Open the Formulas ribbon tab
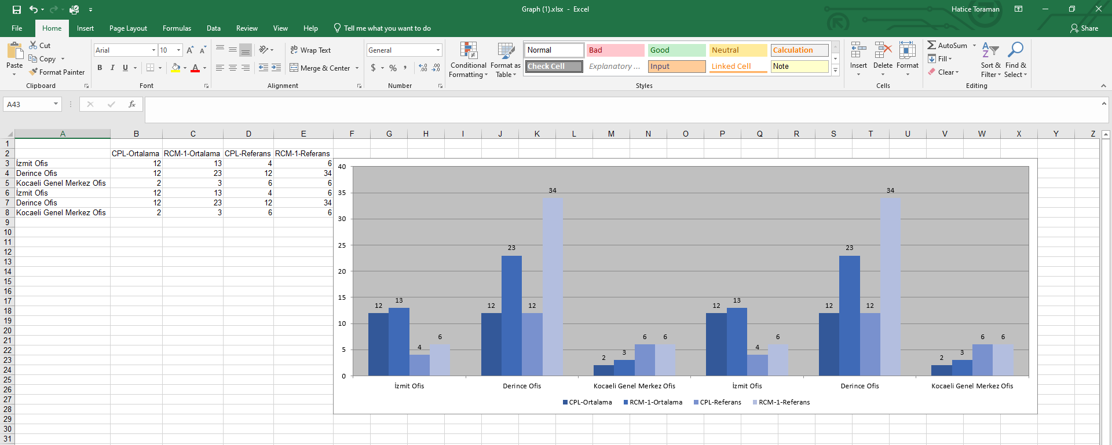Image resolution: width=1112 pixels, height=445 pixels. (x=177, y=28)
